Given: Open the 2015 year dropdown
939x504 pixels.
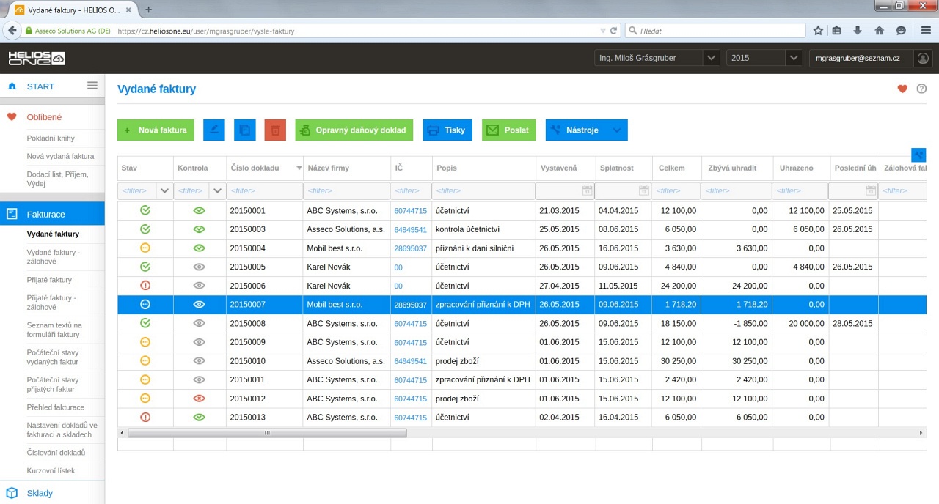Looking at the screenshot, I should pyautogui.click(x=794, y=58).
